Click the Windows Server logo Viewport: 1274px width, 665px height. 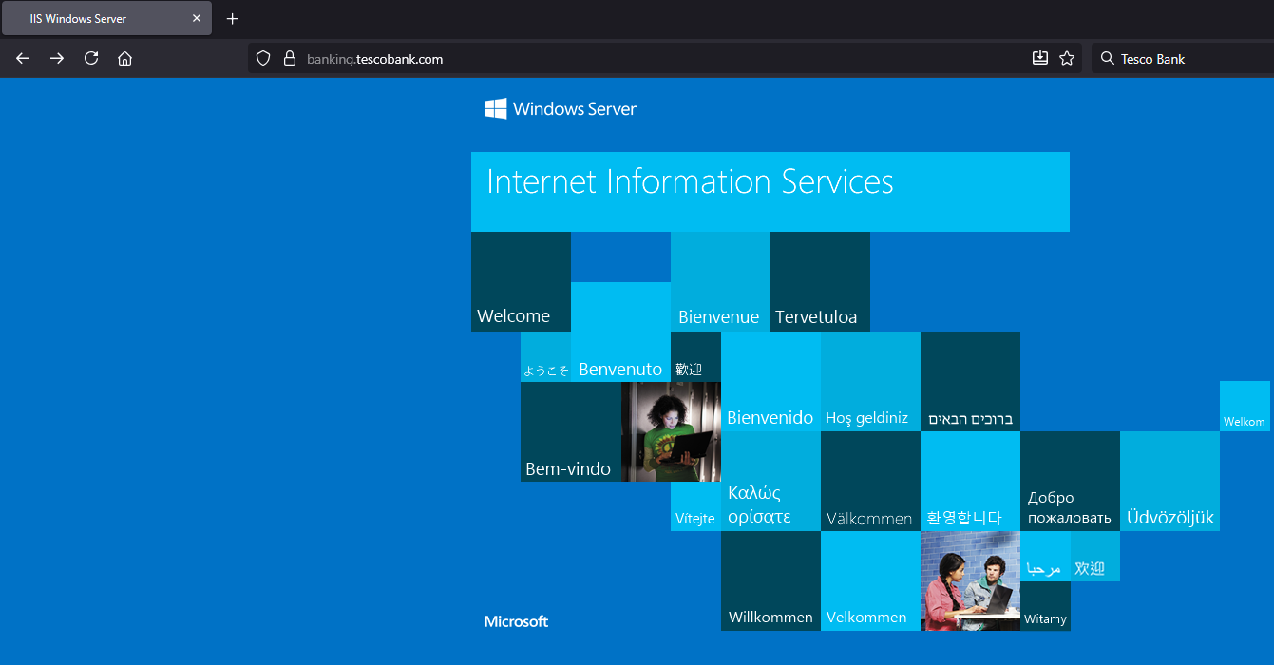pyautogui.click(x=561, y=109)
